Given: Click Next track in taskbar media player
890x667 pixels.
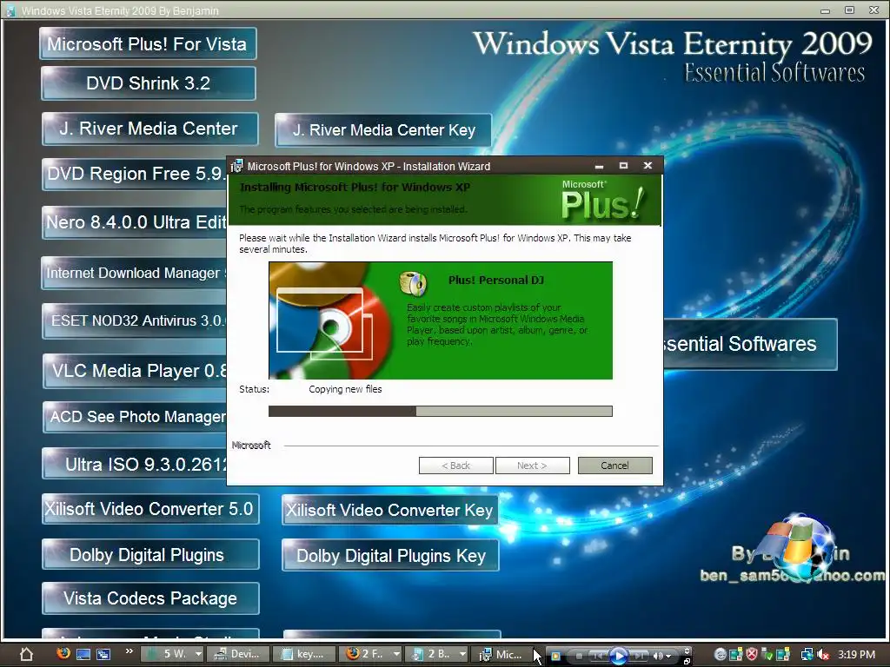Looking at the screenshot, I should pos(639,657).
